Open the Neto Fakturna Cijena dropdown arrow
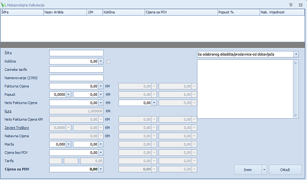Image resolution: width=307 pixels, height=180 pixels. [x=101, y=103]
